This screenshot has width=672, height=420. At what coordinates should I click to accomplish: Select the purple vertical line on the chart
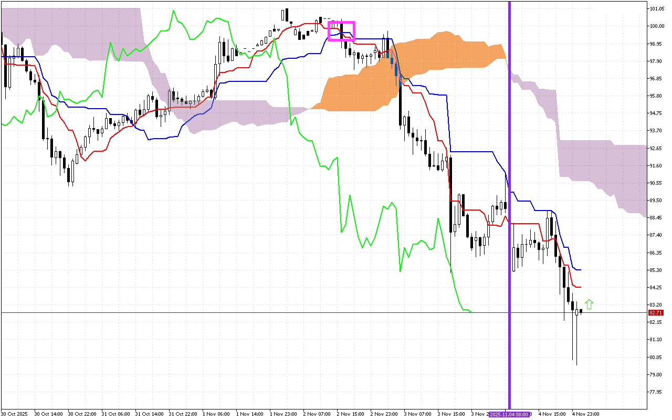509,157
